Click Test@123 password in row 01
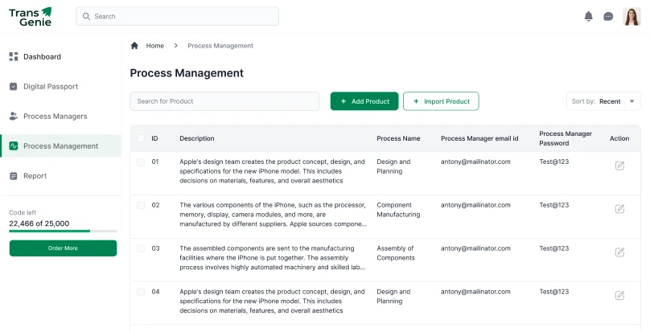 pyautogui.click(x=553, y=162)
